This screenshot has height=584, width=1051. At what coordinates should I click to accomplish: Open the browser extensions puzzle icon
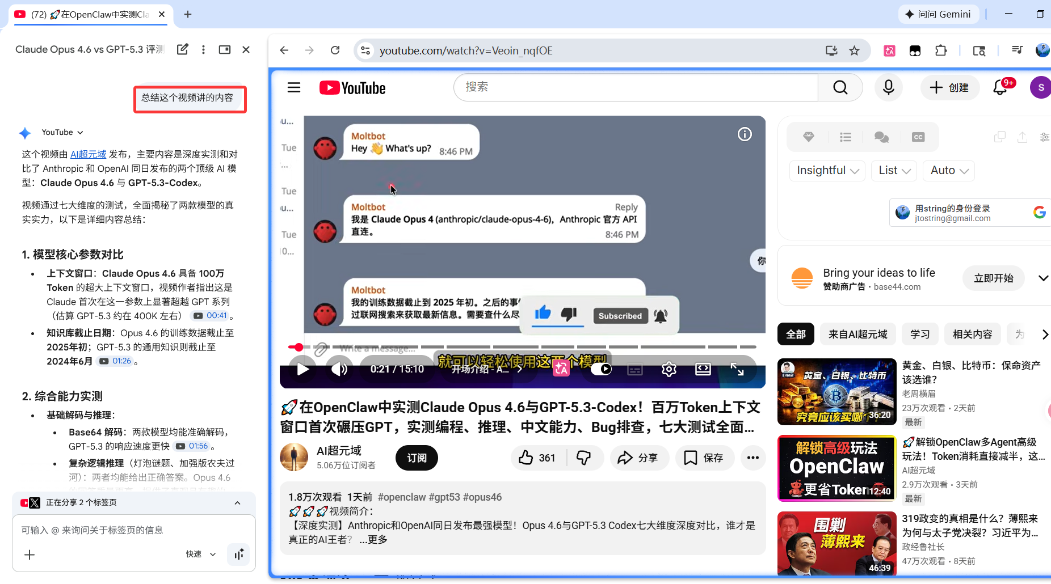tap(940, 50)
